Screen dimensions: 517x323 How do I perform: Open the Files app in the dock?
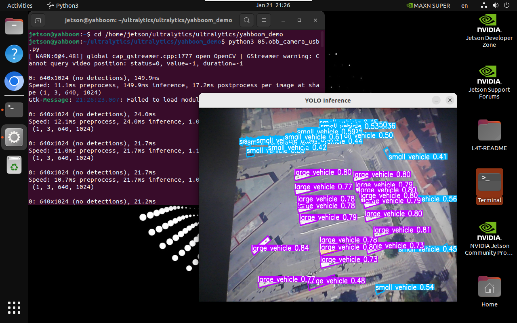click(14, 27)
